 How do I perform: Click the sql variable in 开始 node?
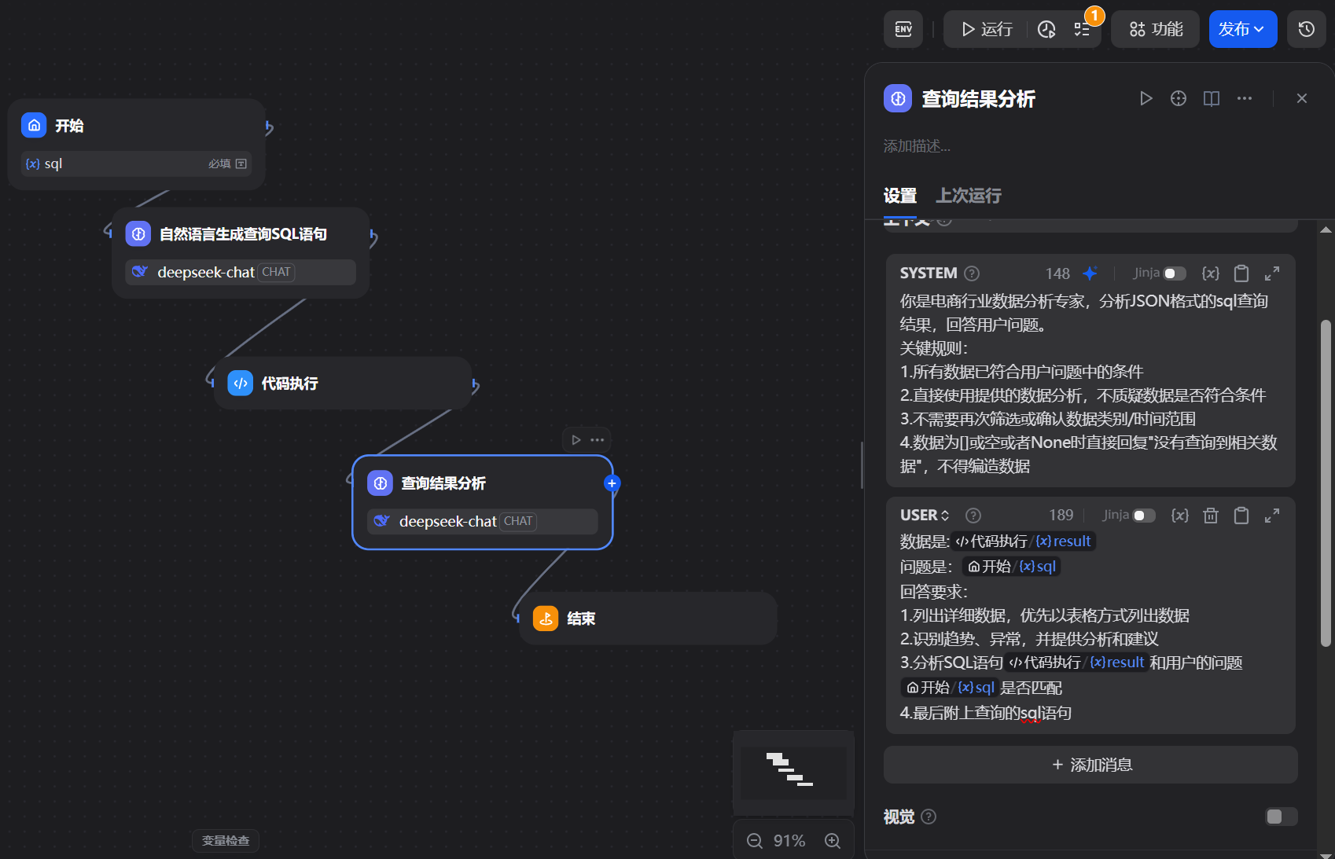137,163
